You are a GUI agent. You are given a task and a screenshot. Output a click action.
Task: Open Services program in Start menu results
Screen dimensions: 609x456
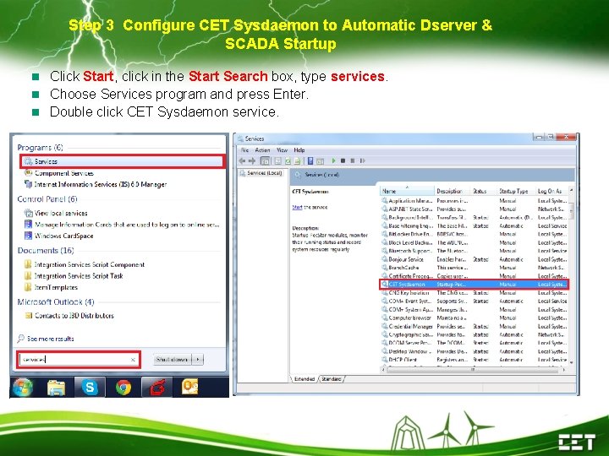[123, 161]
